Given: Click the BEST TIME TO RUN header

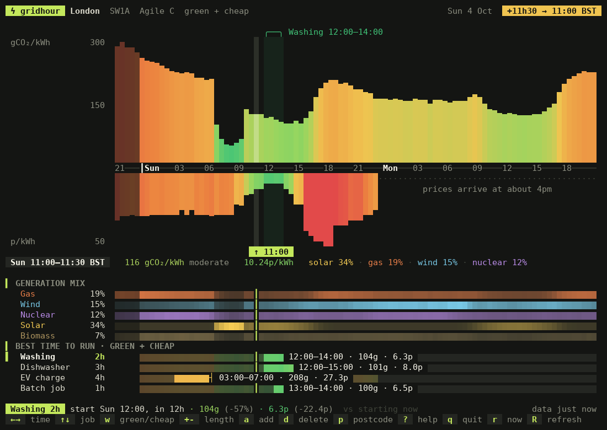Looking at the screenshot, I should coord(95,346).
